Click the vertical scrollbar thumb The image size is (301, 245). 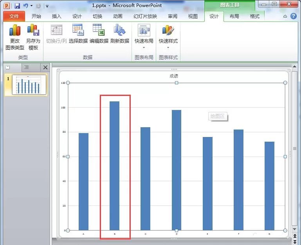pyautogui.click(x=294, y=148)
